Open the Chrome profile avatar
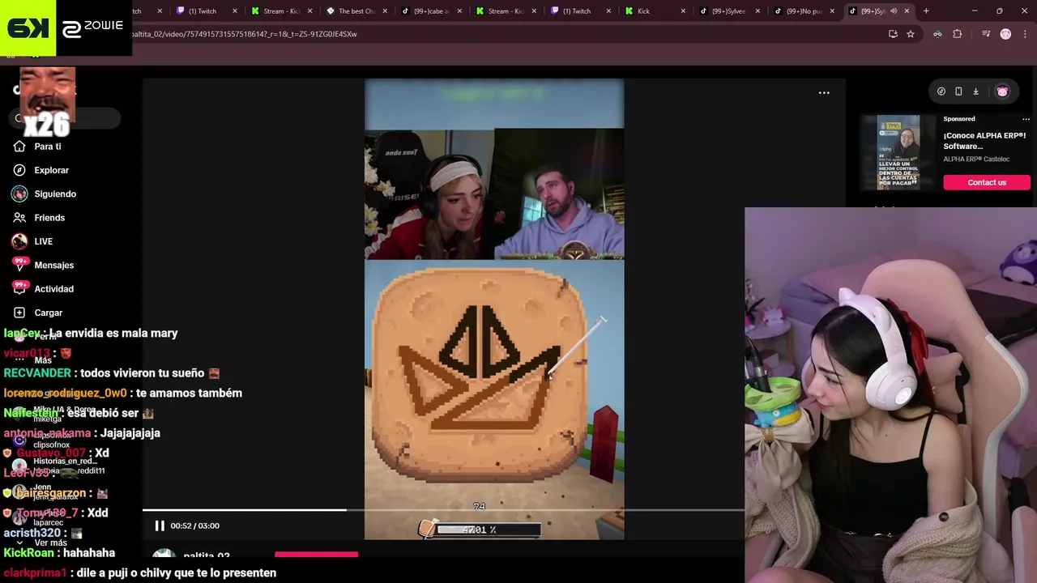 click(1005, 34)
